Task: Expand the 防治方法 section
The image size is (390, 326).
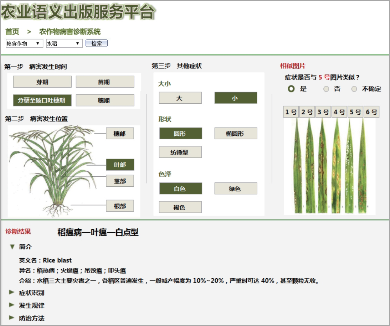Action: [x=13, y=318]
